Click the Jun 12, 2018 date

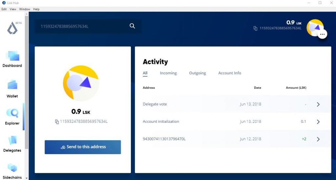(x=250, y=139)
